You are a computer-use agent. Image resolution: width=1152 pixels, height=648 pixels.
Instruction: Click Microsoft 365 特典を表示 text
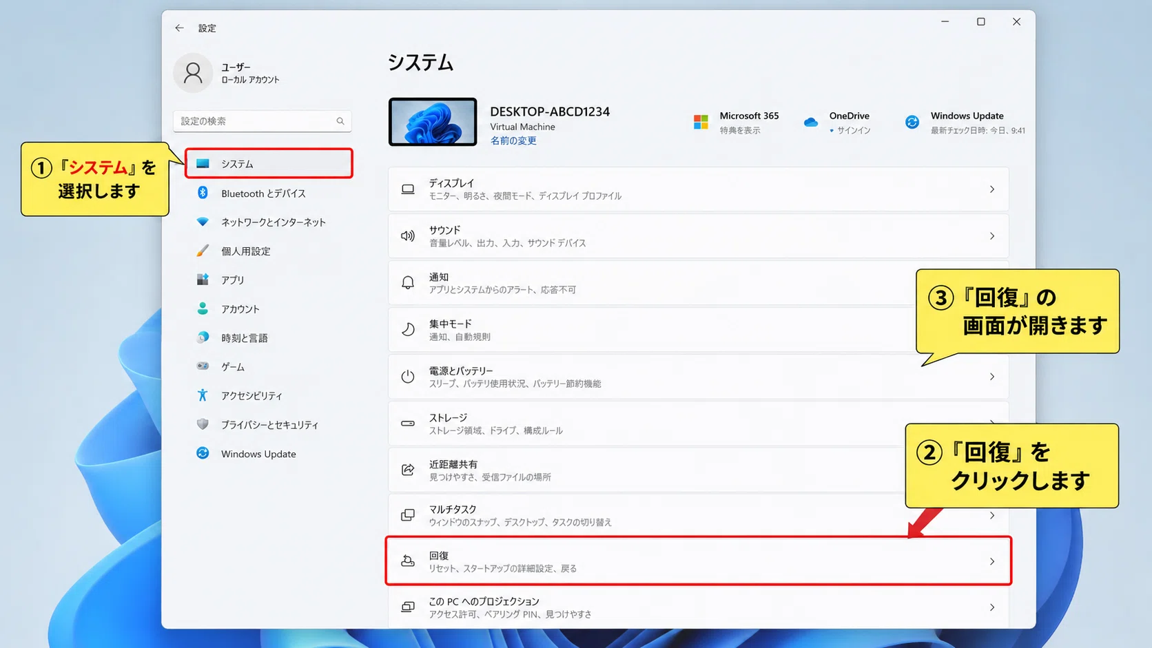740,130
